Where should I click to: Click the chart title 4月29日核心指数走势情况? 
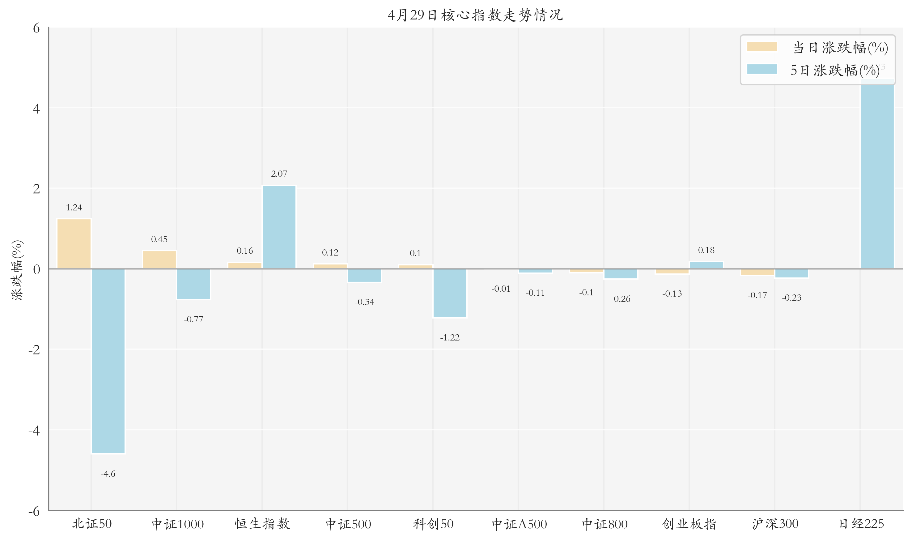coord(475,15)
